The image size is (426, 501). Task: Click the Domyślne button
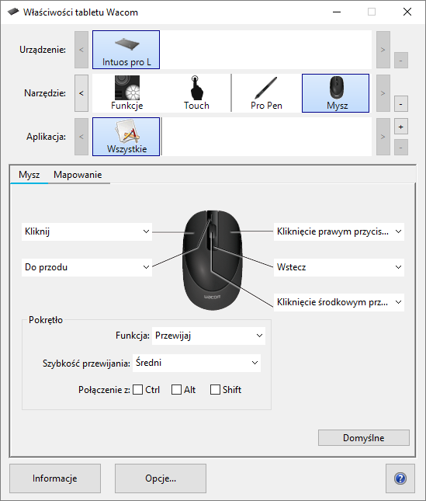(363, 438)
